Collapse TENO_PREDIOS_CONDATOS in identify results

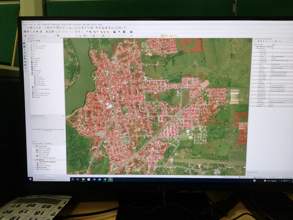[254, 47]
